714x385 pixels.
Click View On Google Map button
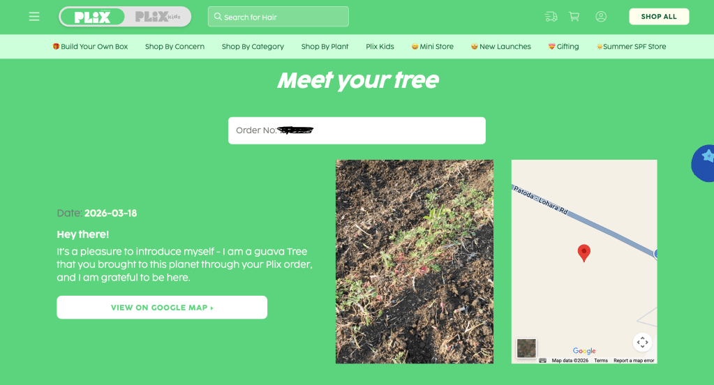point(162,307)
